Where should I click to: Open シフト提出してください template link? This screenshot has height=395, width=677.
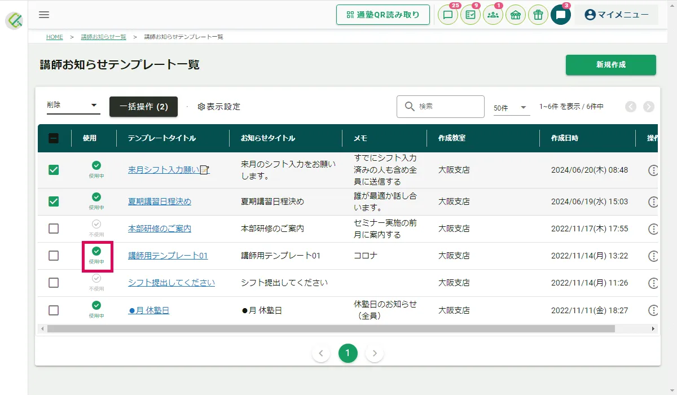click(172, 283)
